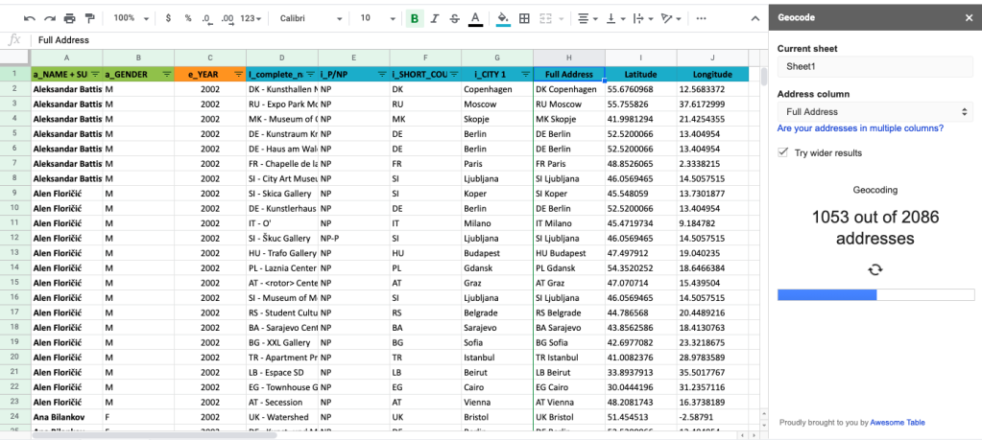
Task: Select cell with DK Copenhagen
Action: 569,89
